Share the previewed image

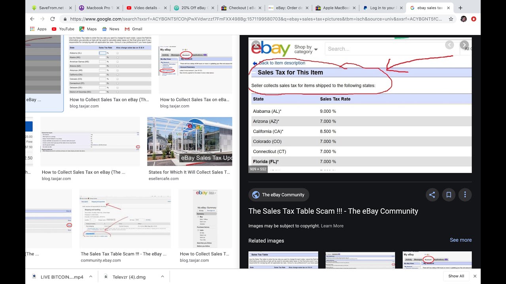coord(432,194)
